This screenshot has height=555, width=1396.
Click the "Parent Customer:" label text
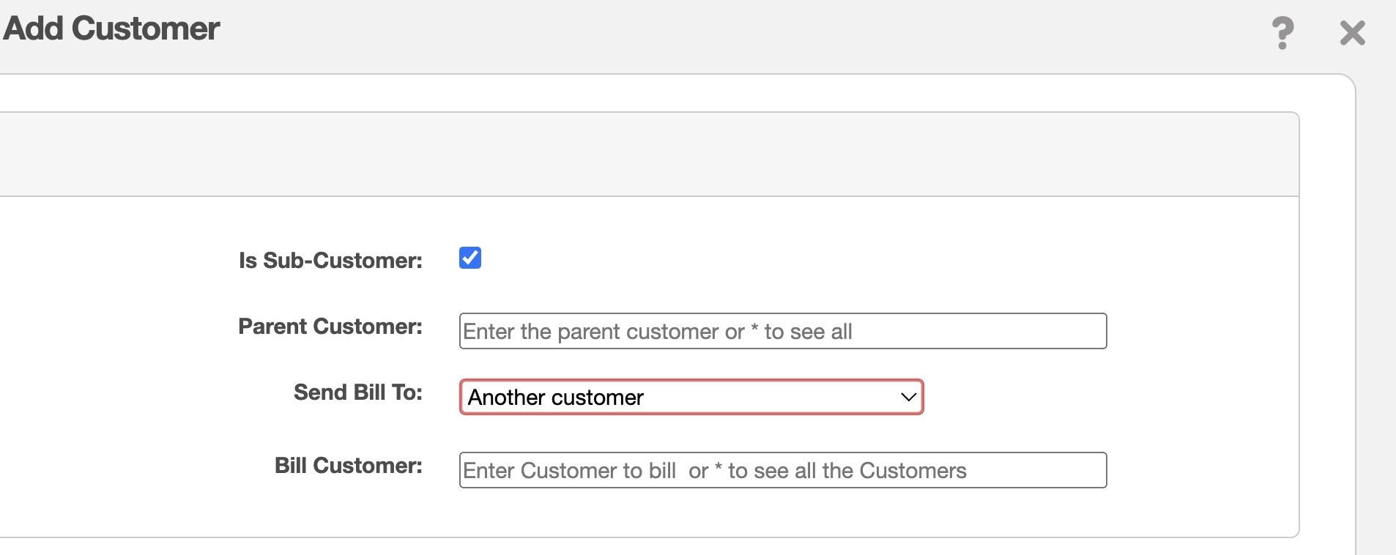tap(330, 327)
